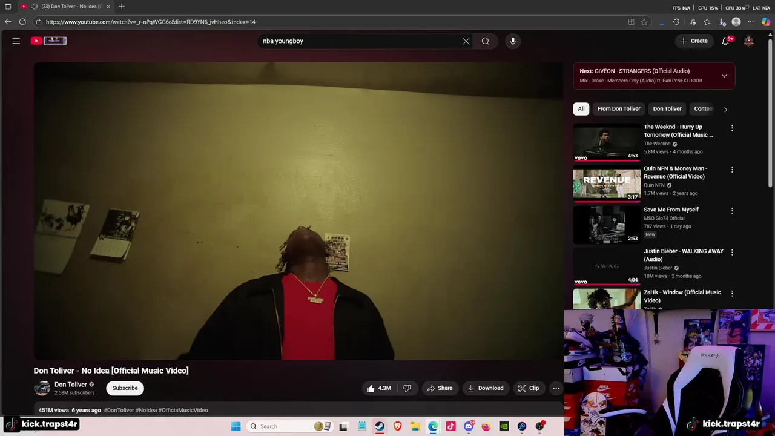Open Steam from the taskbar

coord(380,426)
